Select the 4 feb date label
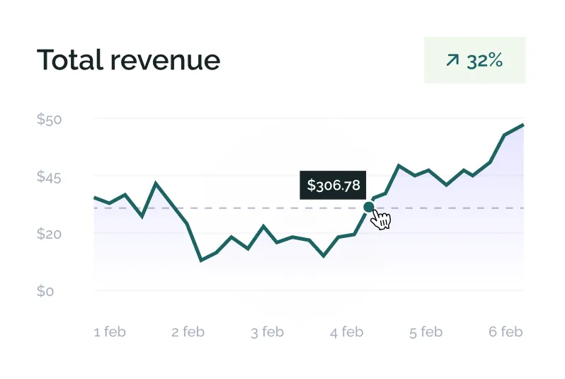This screenshot has height=379, width=565. point(346,332)
